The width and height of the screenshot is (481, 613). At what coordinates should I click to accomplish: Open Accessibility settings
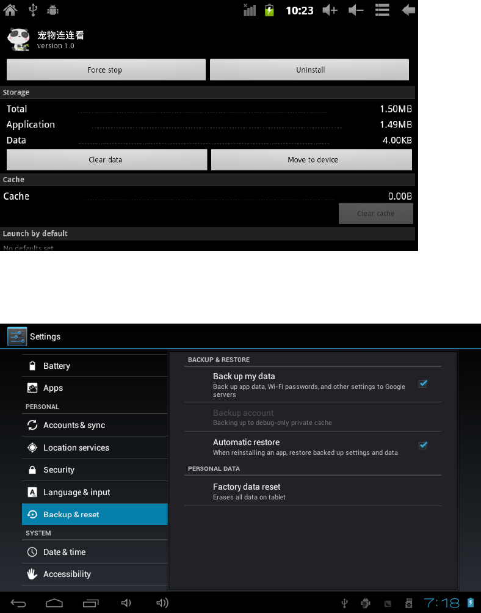pos(95,574)
